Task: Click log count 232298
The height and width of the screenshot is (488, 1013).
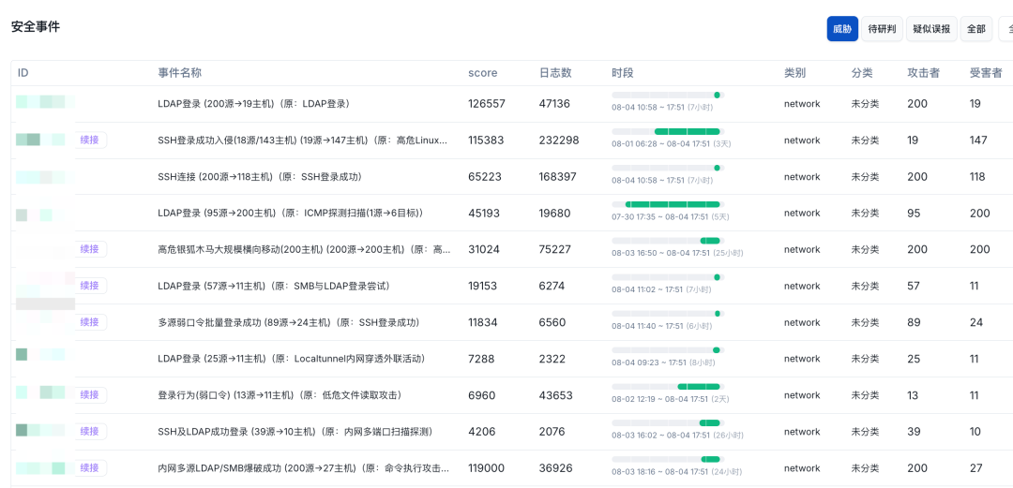Action: coord(559,140)
